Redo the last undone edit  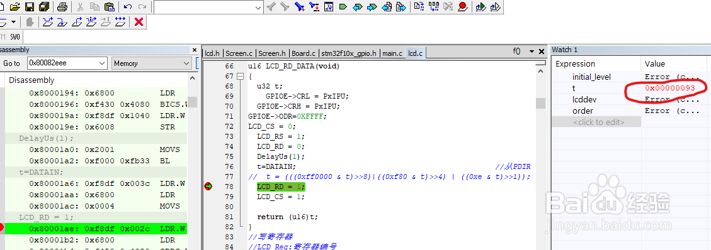point(142,7)
